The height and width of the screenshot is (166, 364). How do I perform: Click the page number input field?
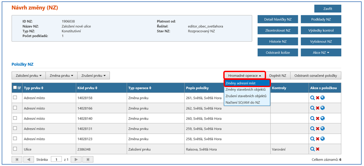(x=56, y=160)
